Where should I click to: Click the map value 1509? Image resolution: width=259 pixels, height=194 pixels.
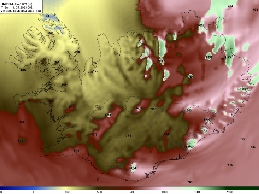pyautogui.click(x=207, y=120)
